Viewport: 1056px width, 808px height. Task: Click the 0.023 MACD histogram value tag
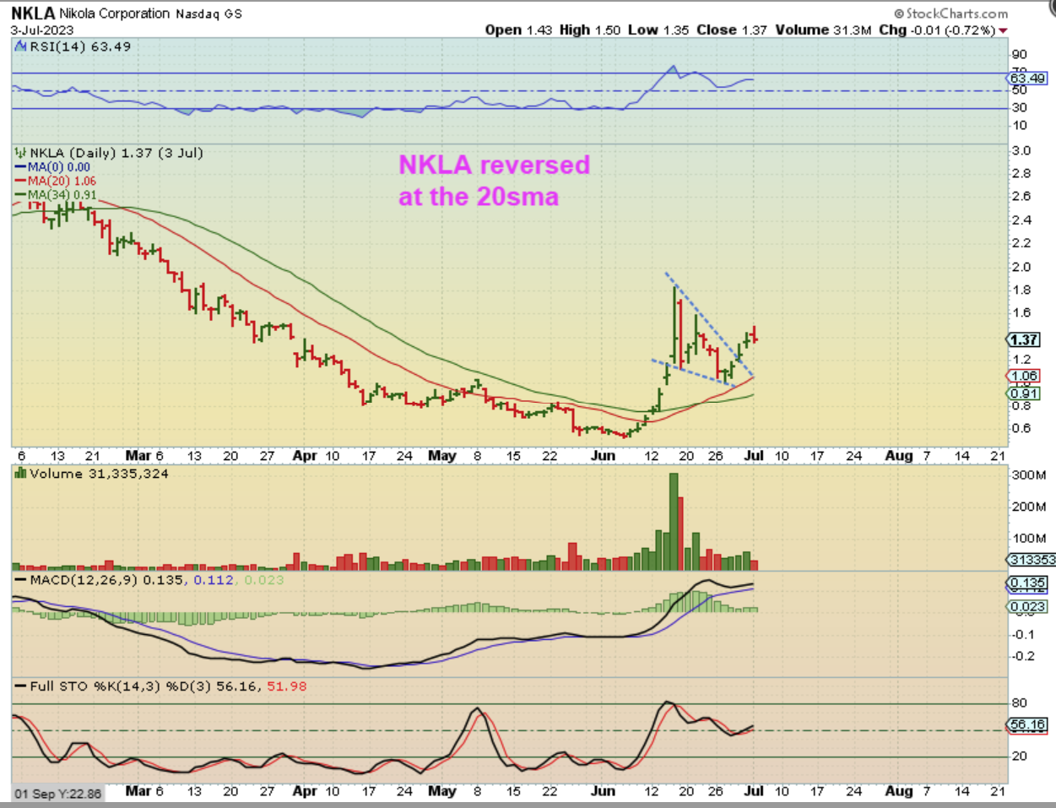click(x=1028, y=606)
